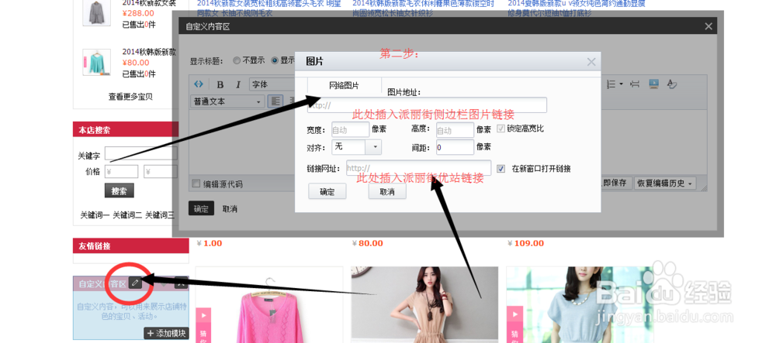
Task: Click the 2014秋韩版新款 sidebar item title
Action: (x=149, y=51)
